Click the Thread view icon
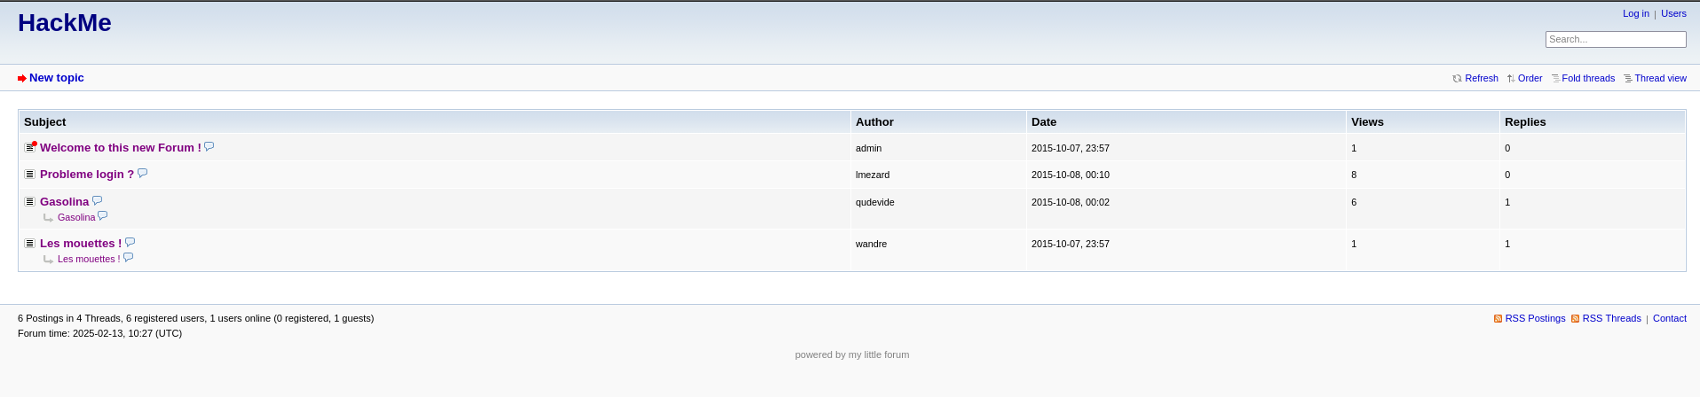This screenshot has height=397, width=1700. 1628,78
